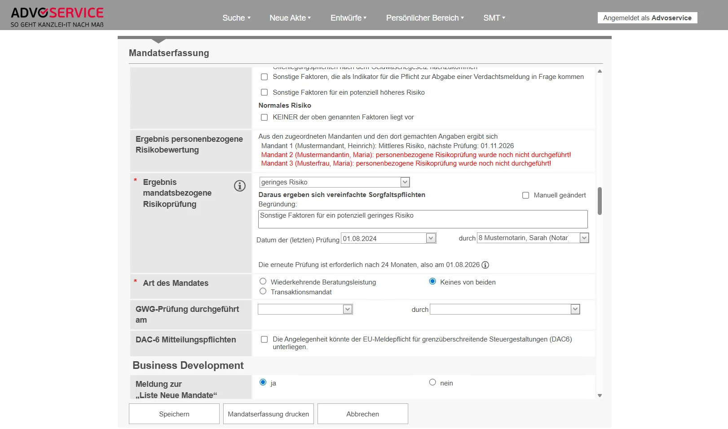Image resolution: width=728 pixels, height=429 pixels.
Task: Enable the 'Manuell geändert' checkbox
Action: (525, 196)
